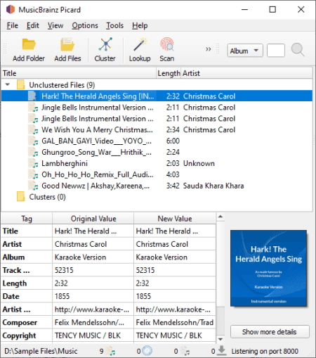The width and height of the screenshot is (316, 358).
Task: Click the status bar download arrow icon
Action: pyautogui.click(x=221, y=350)
